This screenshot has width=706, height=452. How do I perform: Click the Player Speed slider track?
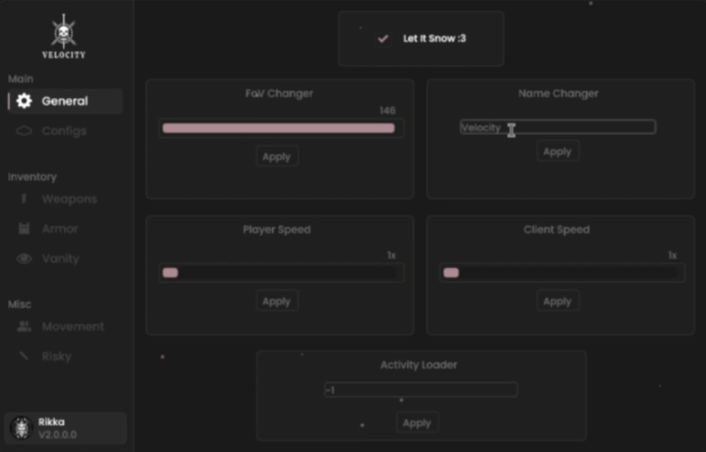coord(281,273)
